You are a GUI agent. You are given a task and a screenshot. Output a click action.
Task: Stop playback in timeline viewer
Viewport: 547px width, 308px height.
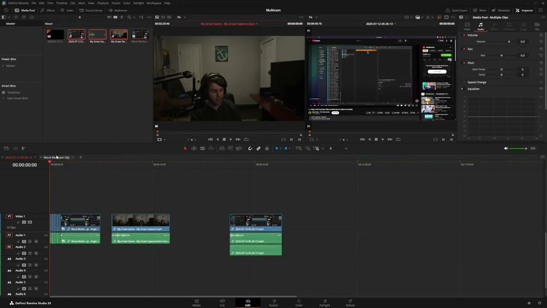376,139
